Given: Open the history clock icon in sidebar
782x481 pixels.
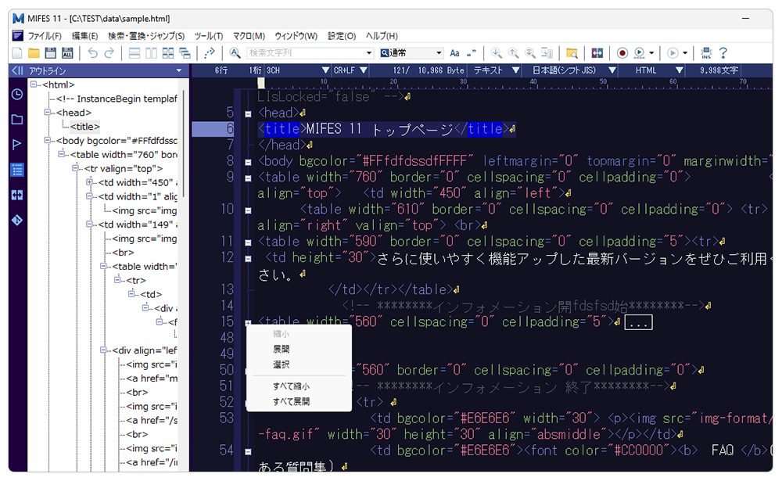Looking at the screenshot, I should pyautogui.click(x=16, y=95).
